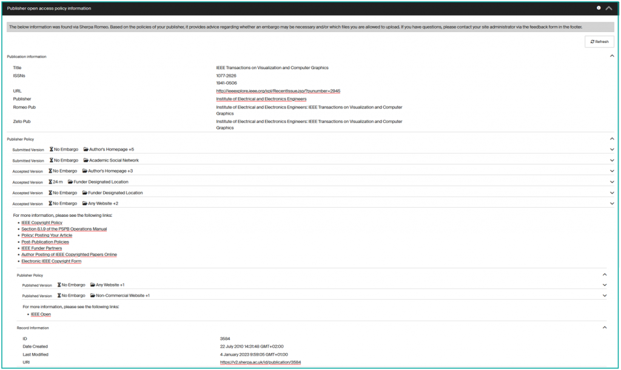Click the hourglass icon on Published Version Any Website row
The image size is (621, 370).
(x=58, y=285)
